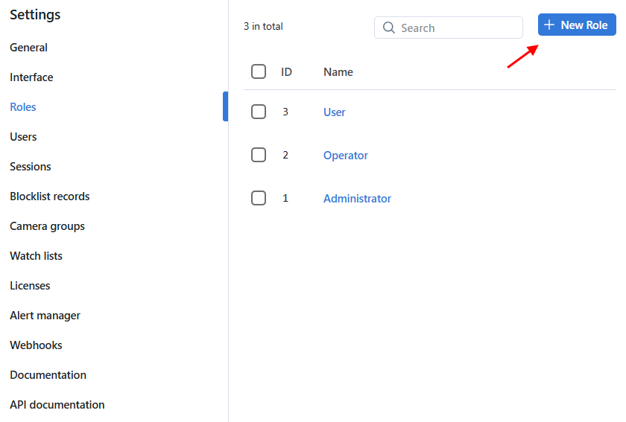The image size is (626, 422).
Task: Open the Users settings page
Action: [23, 137]
